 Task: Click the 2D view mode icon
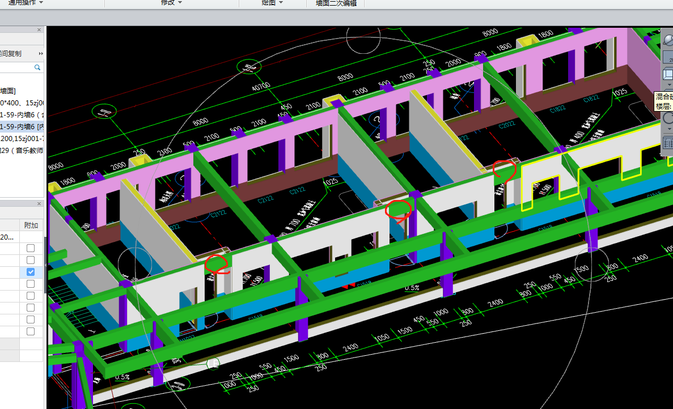668,57
